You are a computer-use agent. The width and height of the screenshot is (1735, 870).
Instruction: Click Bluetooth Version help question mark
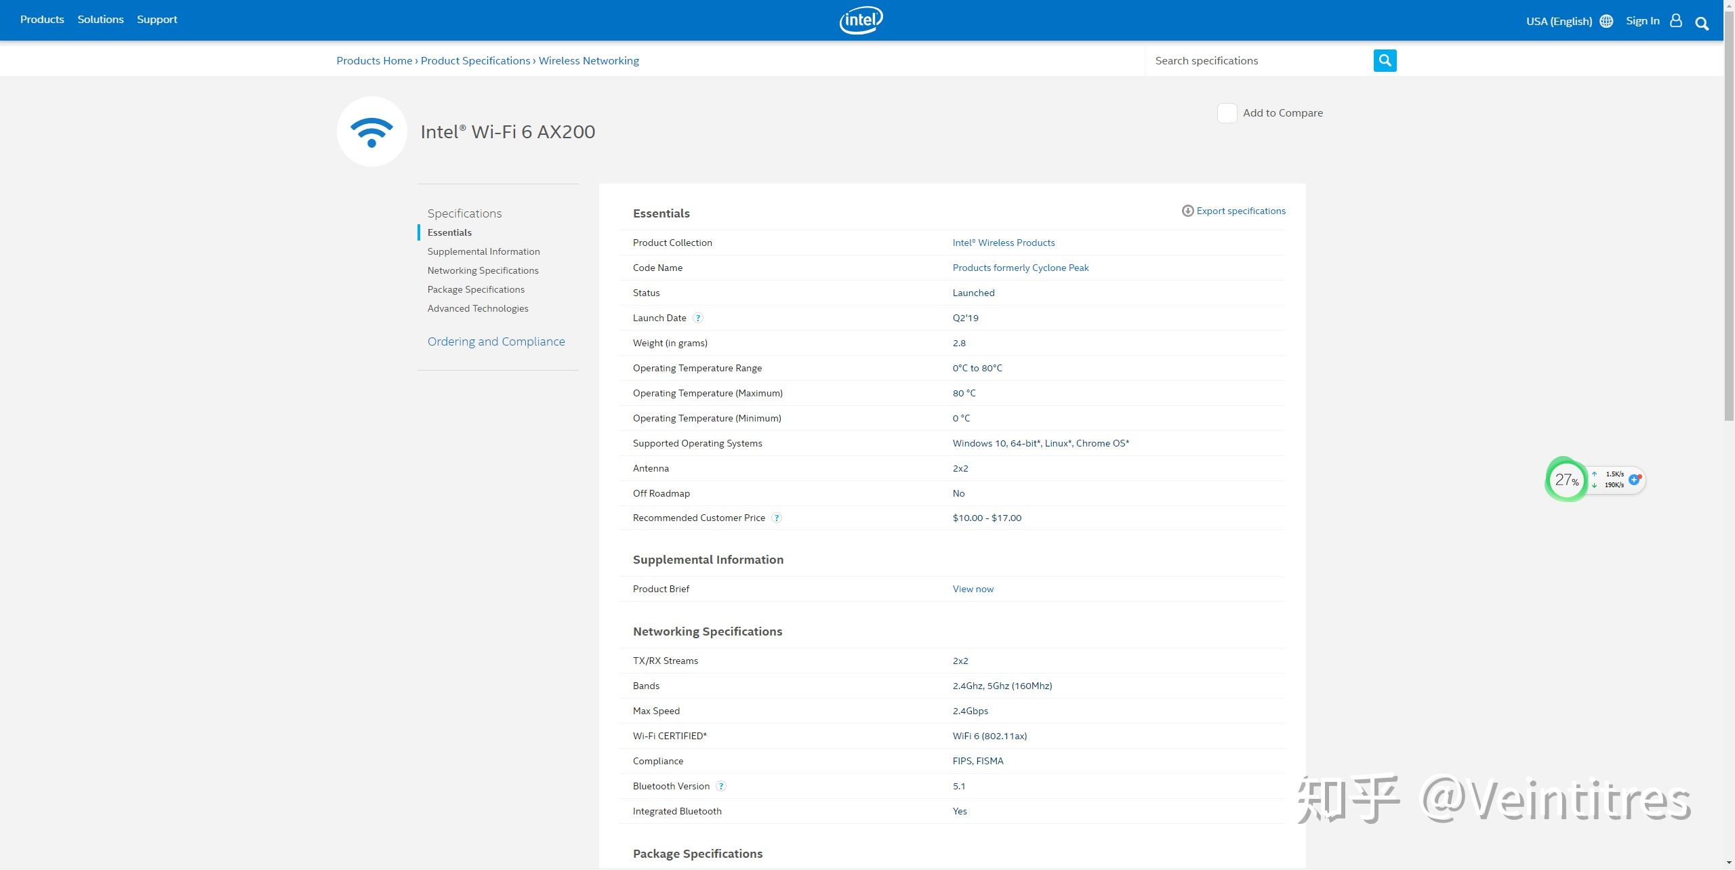pyautogui.click(x=721, y=786)
